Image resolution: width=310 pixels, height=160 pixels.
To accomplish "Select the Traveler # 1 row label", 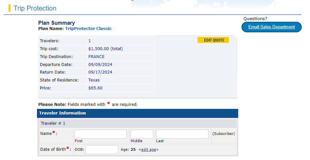I will point(53,123).
